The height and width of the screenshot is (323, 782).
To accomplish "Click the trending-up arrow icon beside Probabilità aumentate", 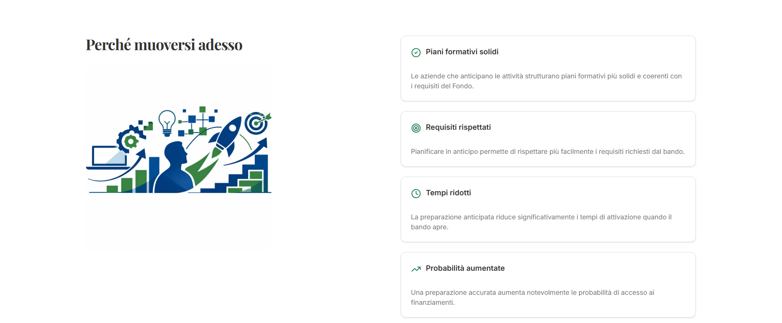I will coord(416,269).
